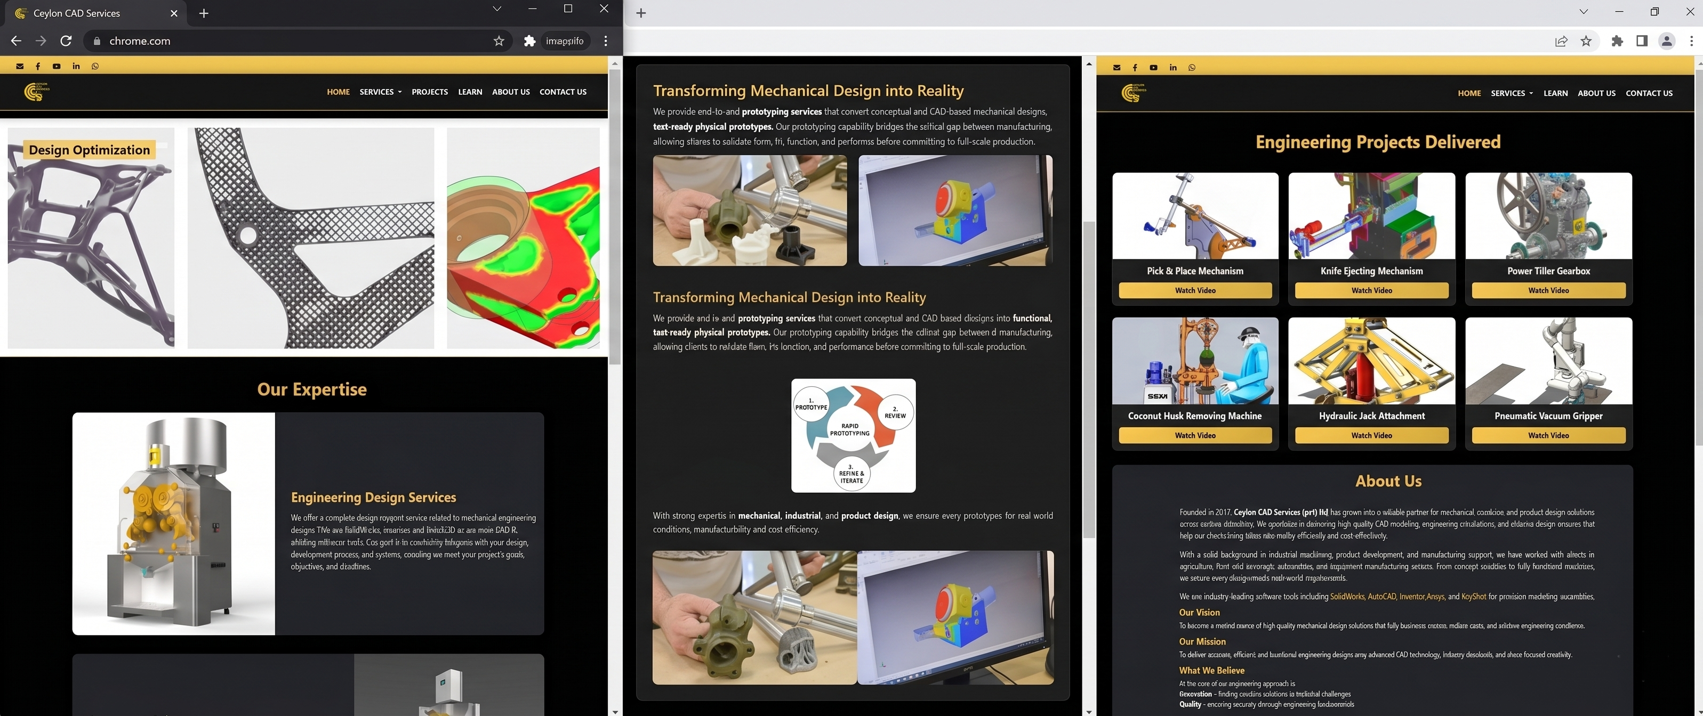Open Extensions in the dark Chrome window
1703x716 pixels.
tap(529, 41)
